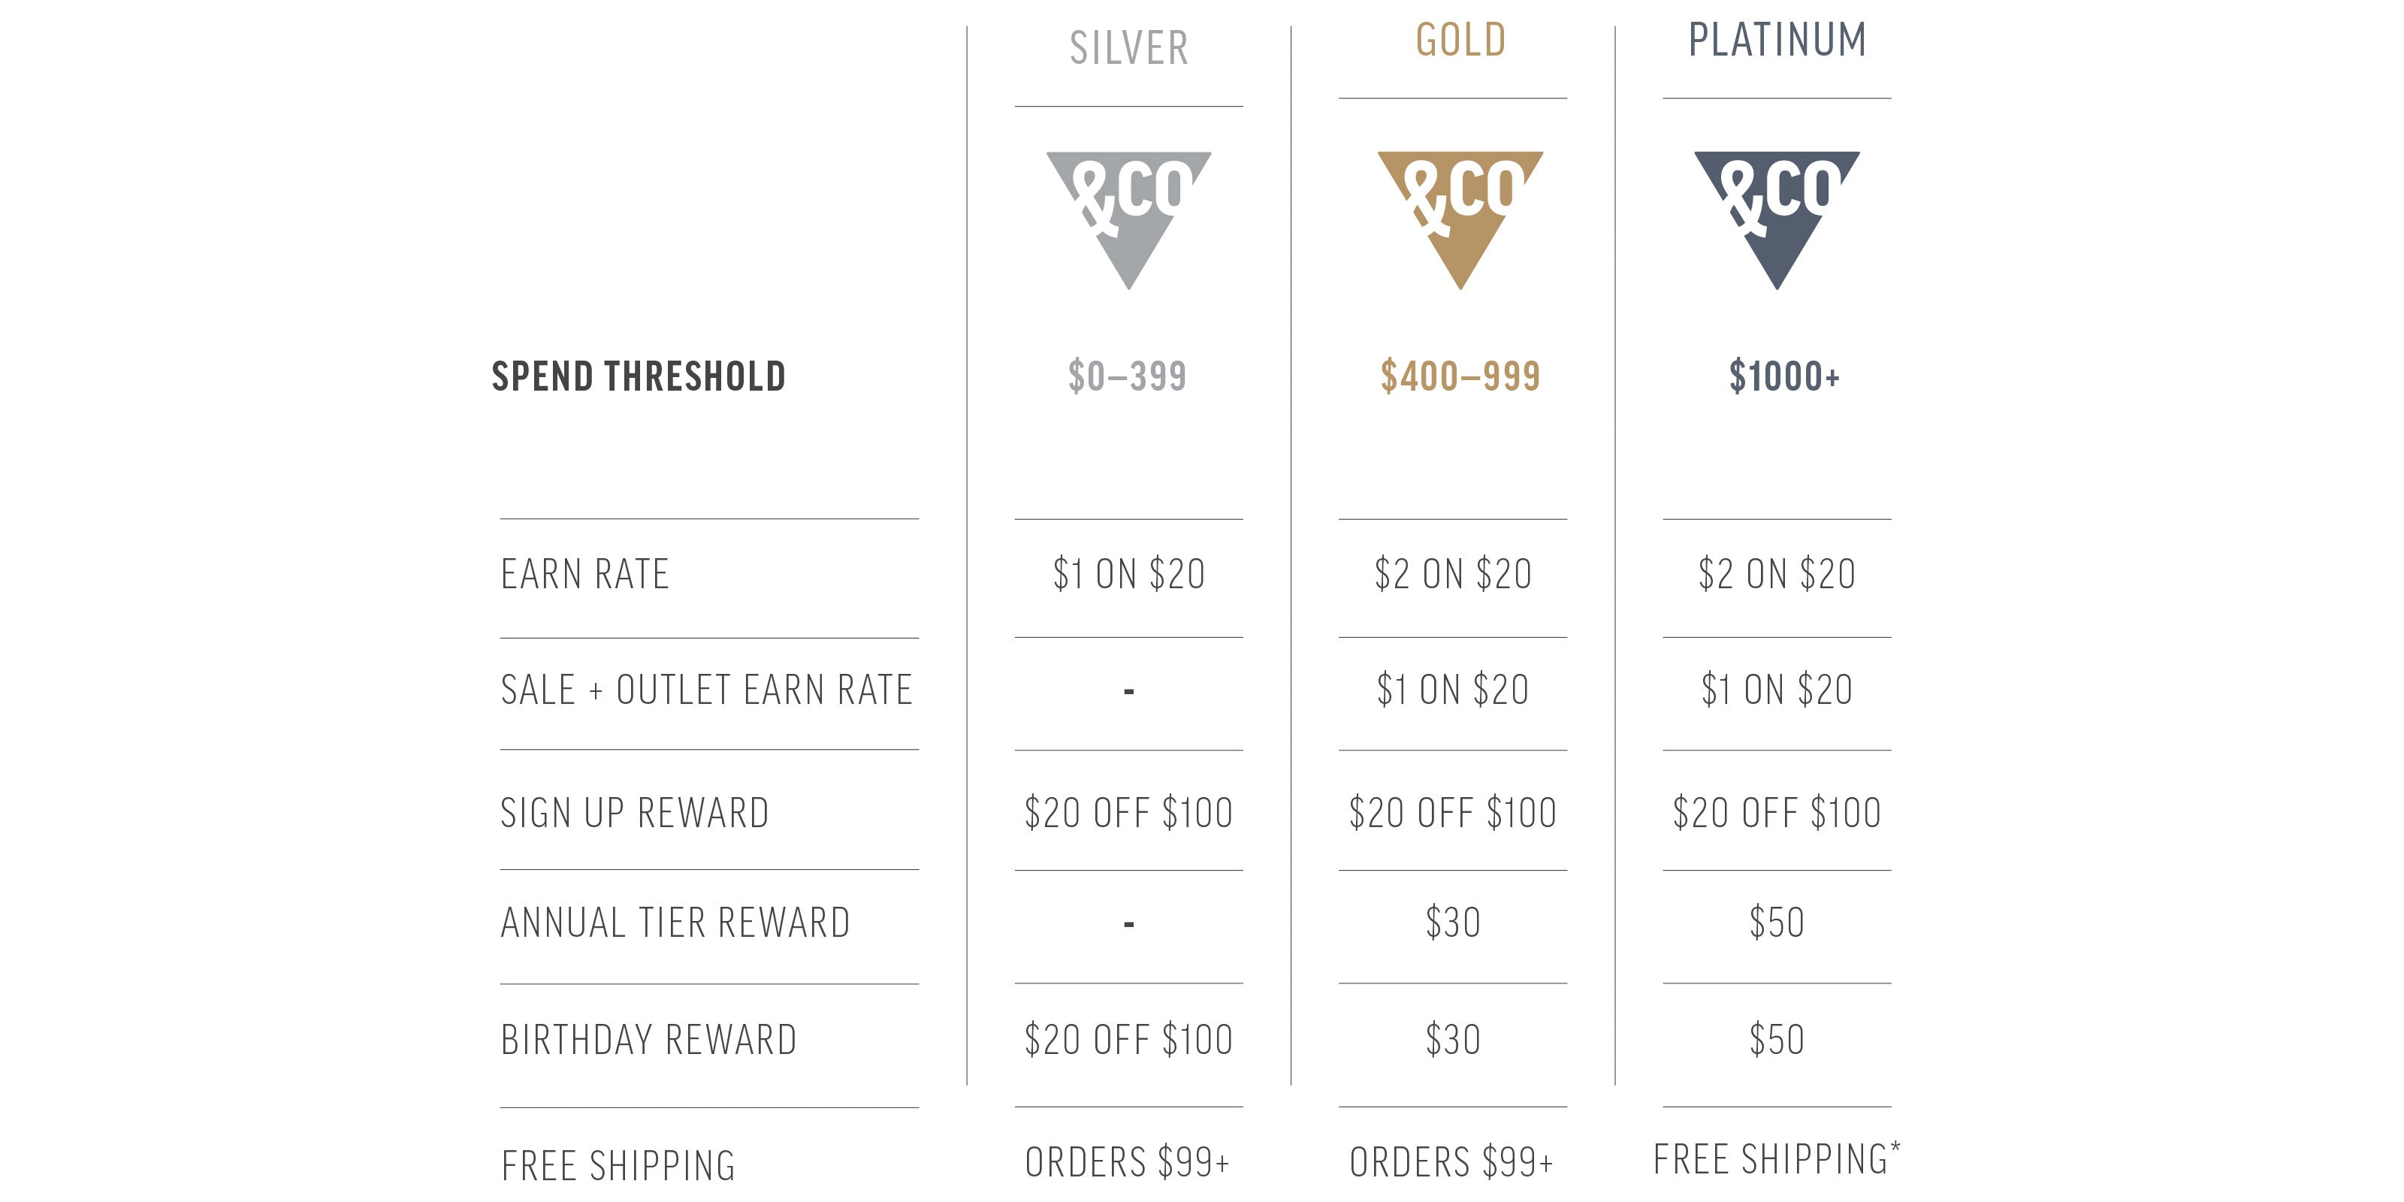Screen dimensions: 2404x1202
Task: Click the $0–399 Silver spend threshold
Action: [x=1128, y=376]
